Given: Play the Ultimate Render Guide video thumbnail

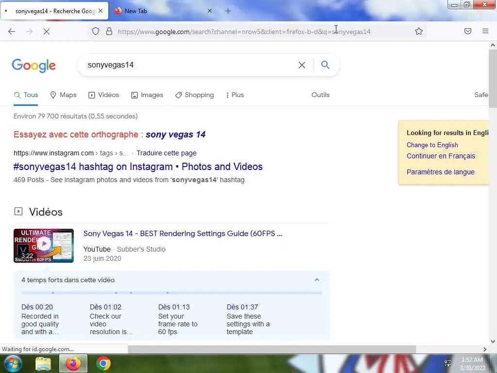Looking at the screenshot, I should [44, 245].
